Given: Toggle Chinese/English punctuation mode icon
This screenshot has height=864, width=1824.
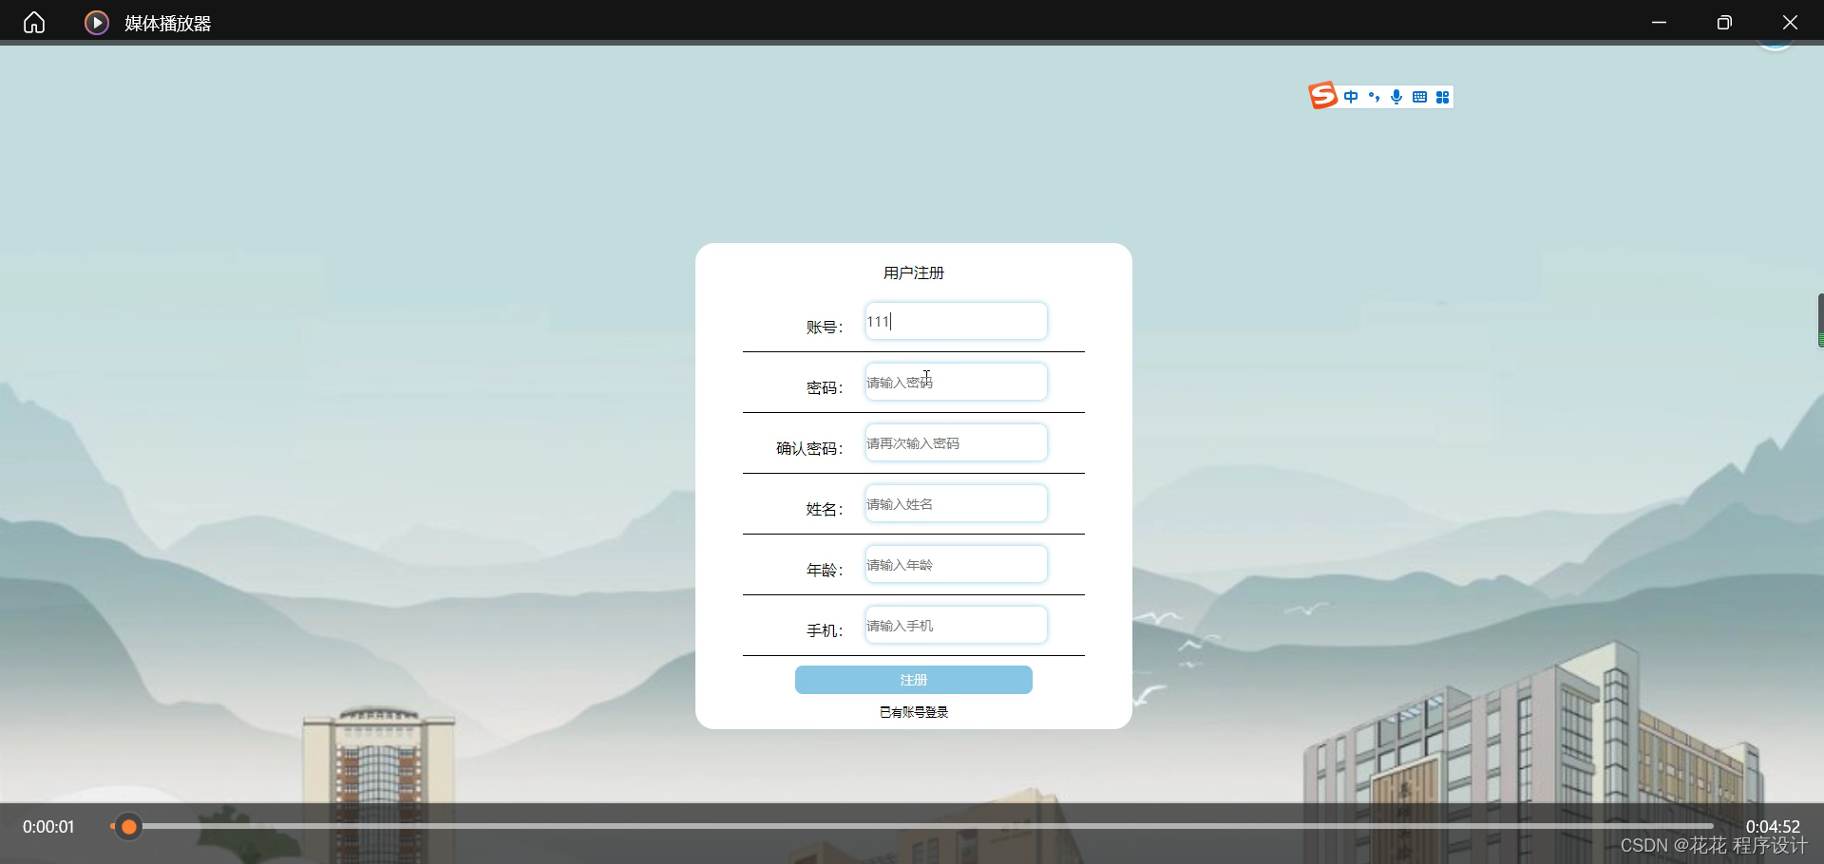Looking at the screenshot, I should tap(1375, 96).
